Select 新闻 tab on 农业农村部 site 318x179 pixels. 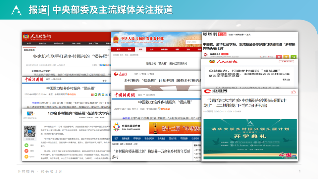140,49
